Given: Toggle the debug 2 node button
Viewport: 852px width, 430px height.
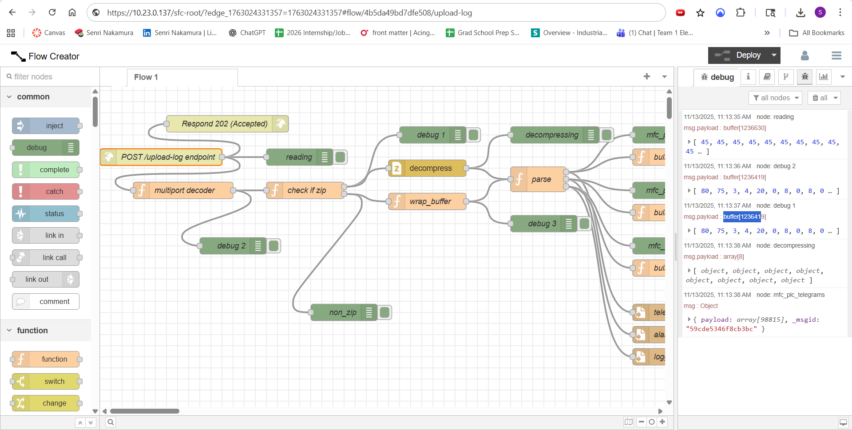Looking at the screenshot, I should tap(273, 245).
